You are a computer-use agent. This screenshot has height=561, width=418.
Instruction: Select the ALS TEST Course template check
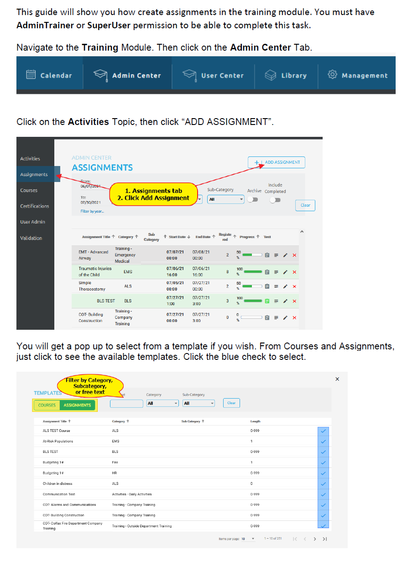pyautogui.click(x=323, y=431)
